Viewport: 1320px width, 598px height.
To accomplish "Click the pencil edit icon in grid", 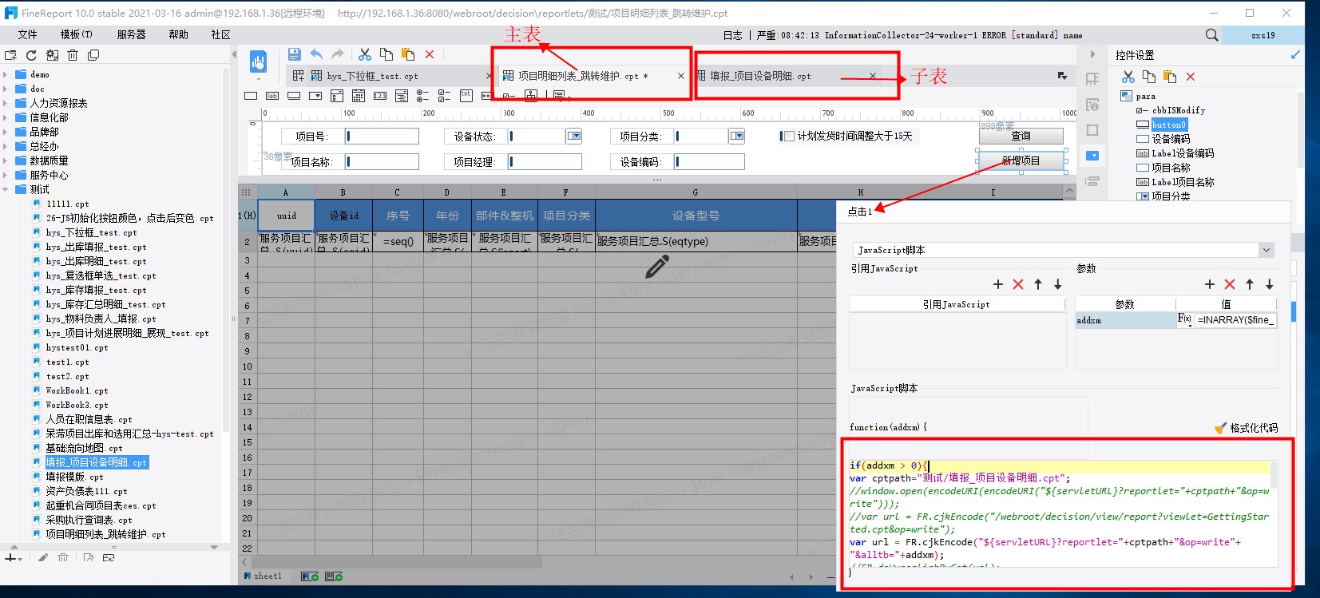I will pyautogui.click(x=656, y=267).
